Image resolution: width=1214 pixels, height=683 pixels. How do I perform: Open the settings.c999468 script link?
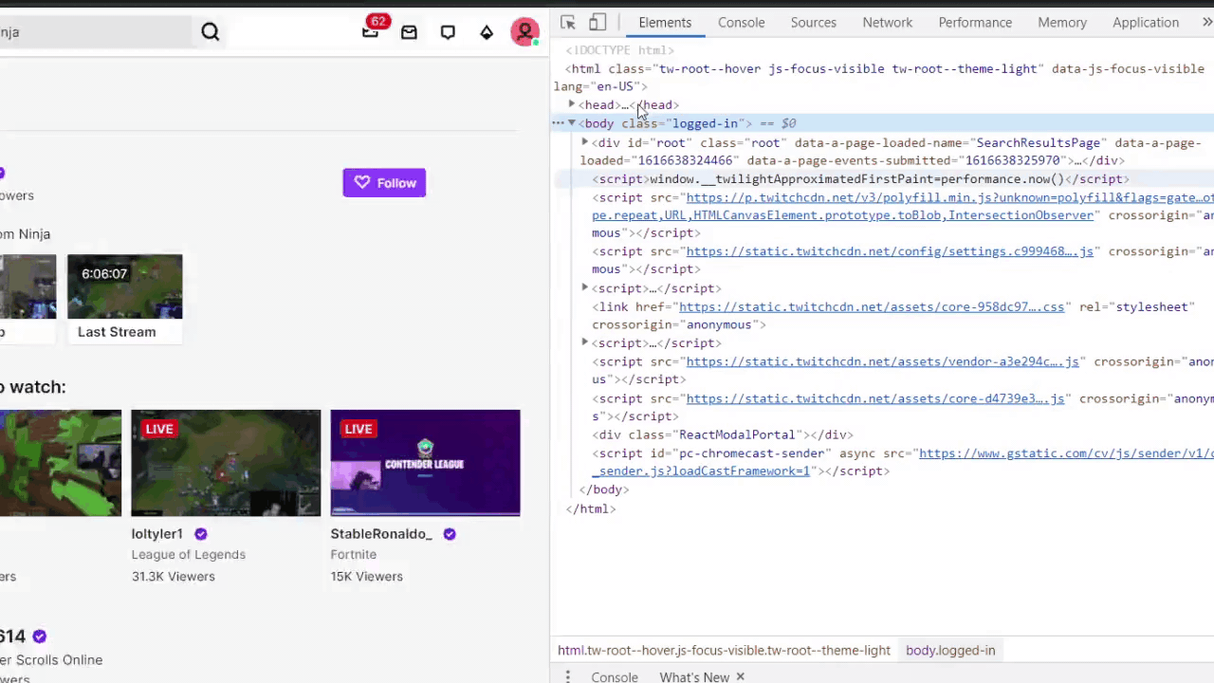[x=889, y=251]
